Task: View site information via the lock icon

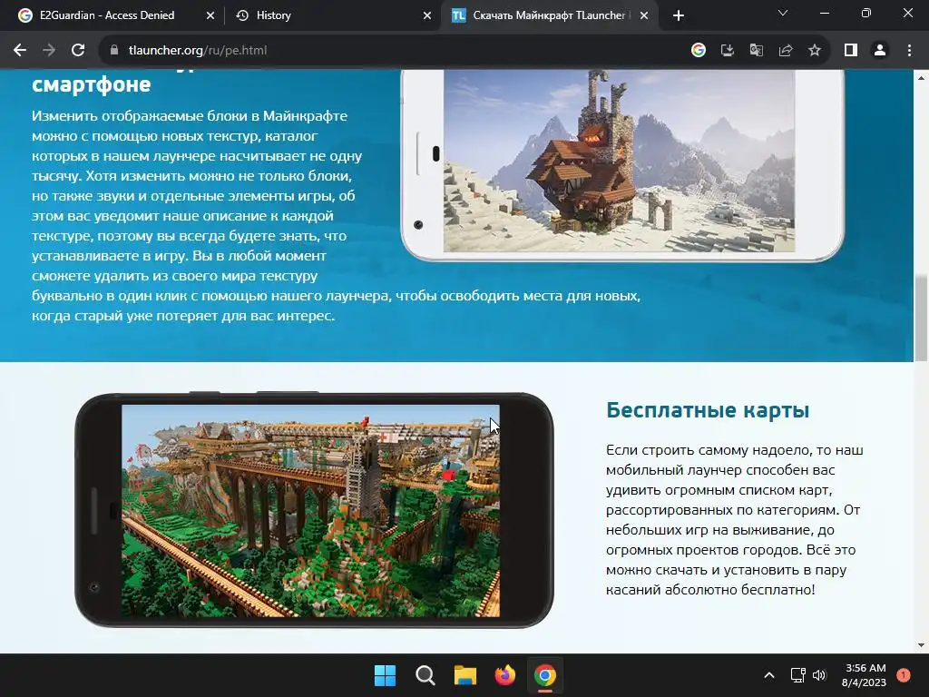Action: tap(114, 51)
